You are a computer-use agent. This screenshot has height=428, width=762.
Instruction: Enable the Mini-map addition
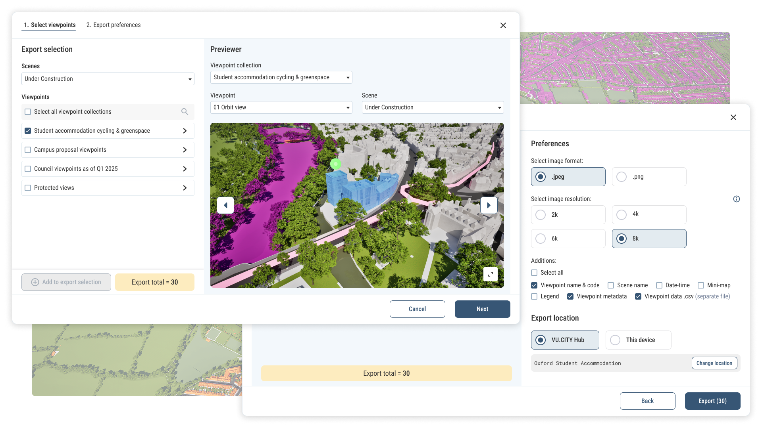(x=701, y=285)
